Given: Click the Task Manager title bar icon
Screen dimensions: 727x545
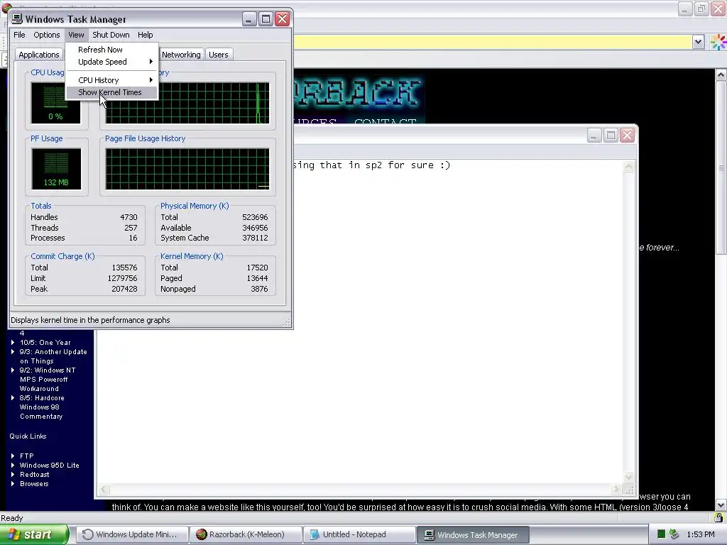Looking at the screenshot, I should [x=17, y=19].
